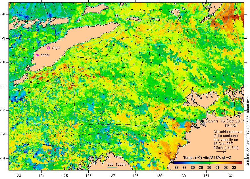The height and width of the screenshot is (179, 250).
Task: Click longitude axis label '130'
Action: pyautogui.click(x=183, y=176)
